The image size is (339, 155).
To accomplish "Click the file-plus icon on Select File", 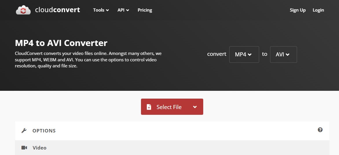I will pos(149,107).
